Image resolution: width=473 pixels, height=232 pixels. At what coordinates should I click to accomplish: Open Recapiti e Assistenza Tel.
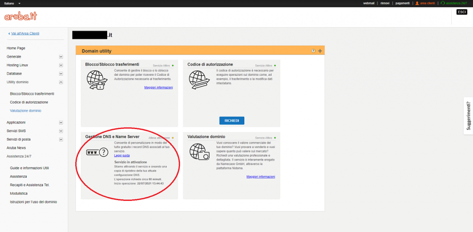pyautogui.click(x=30, y=185)
